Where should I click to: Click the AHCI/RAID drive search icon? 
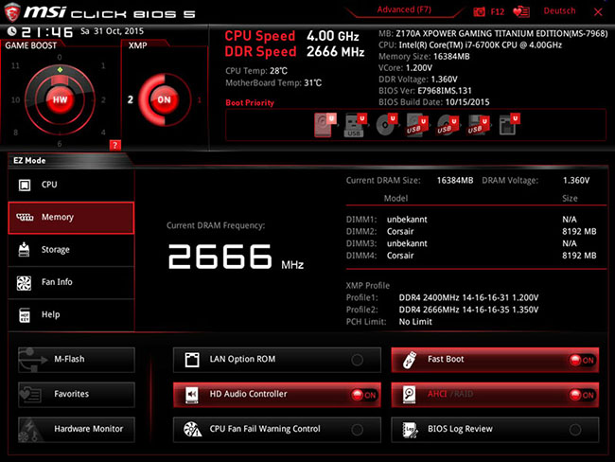point(409,395)
